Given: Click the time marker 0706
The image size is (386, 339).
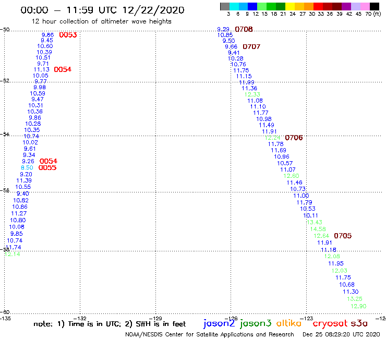Looking at the screenshot, I should tap(294, 138).
